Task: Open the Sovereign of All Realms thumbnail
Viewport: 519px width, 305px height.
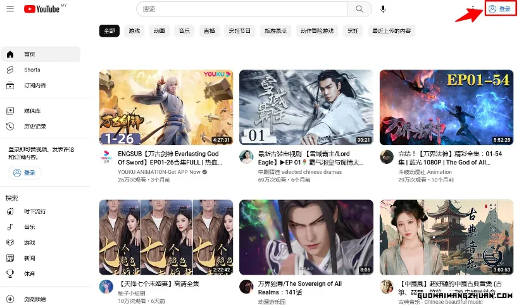Action: [306, 237]
